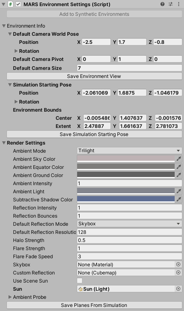Open object picker for Sun light
Image resolution: width=184 pixels, height=311 pixels.
click(178, 289)
